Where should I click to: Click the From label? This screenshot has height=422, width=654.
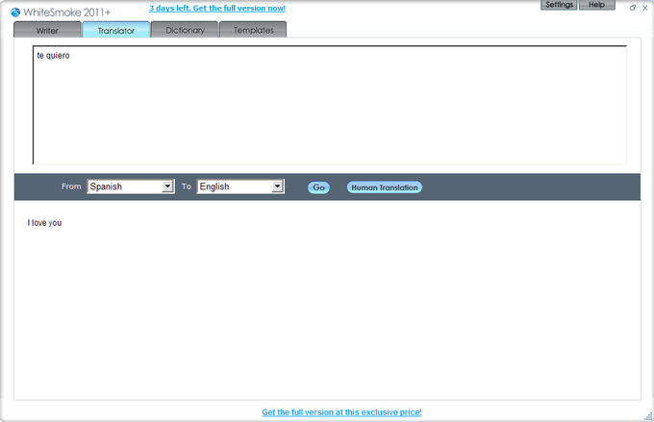point(71,186)
